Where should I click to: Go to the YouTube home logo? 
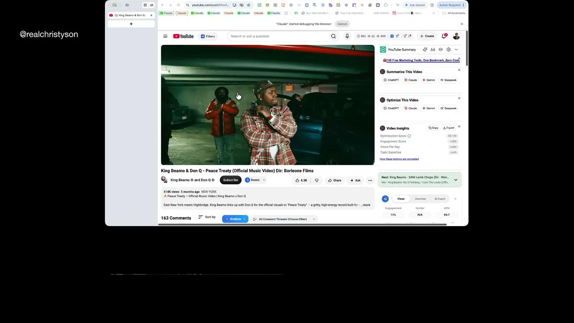tap(183, 36)
